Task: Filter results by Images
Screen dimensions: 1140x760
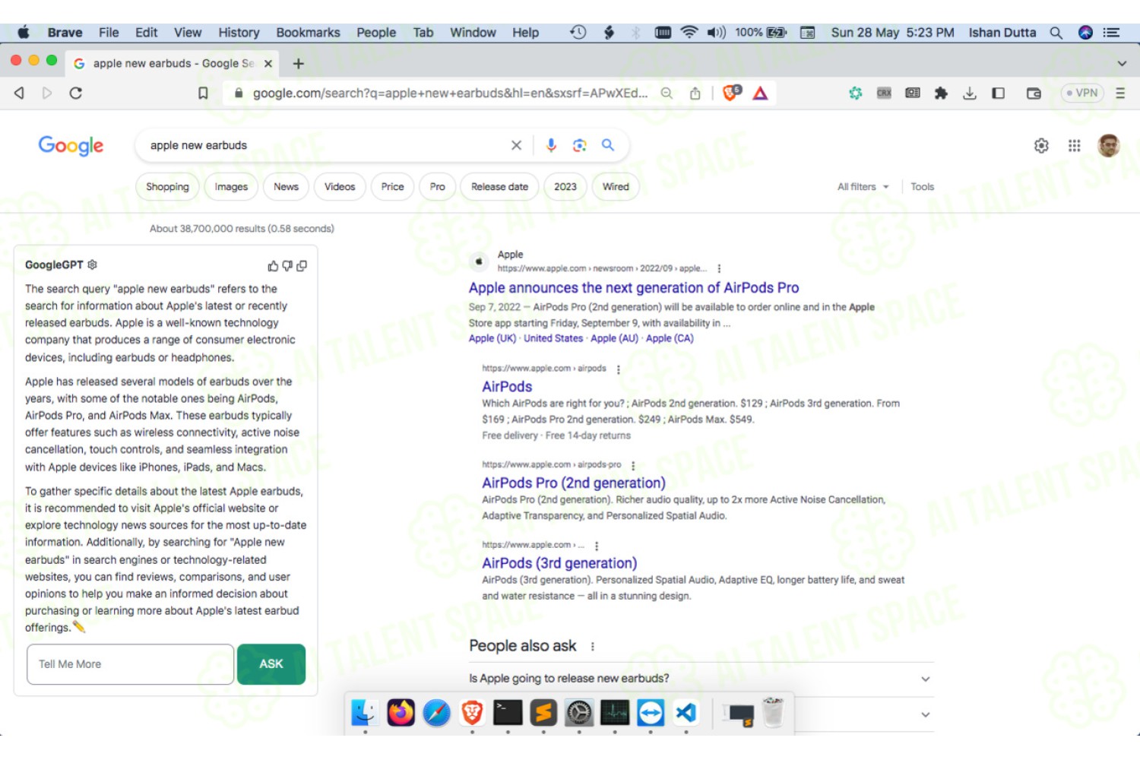Action: pyautogui.click(x=231, y=187)
